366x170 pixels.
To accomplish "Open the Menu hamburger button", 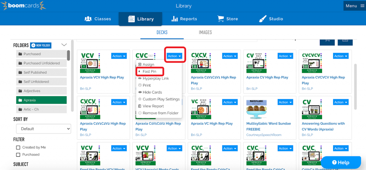I will pyautogui.click(x=355, y=6).
